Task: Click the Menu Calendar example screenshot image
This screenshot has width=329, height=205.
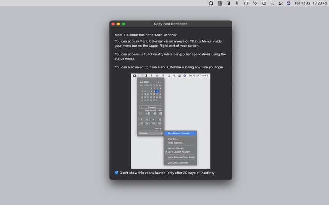Action: [171, 121]
